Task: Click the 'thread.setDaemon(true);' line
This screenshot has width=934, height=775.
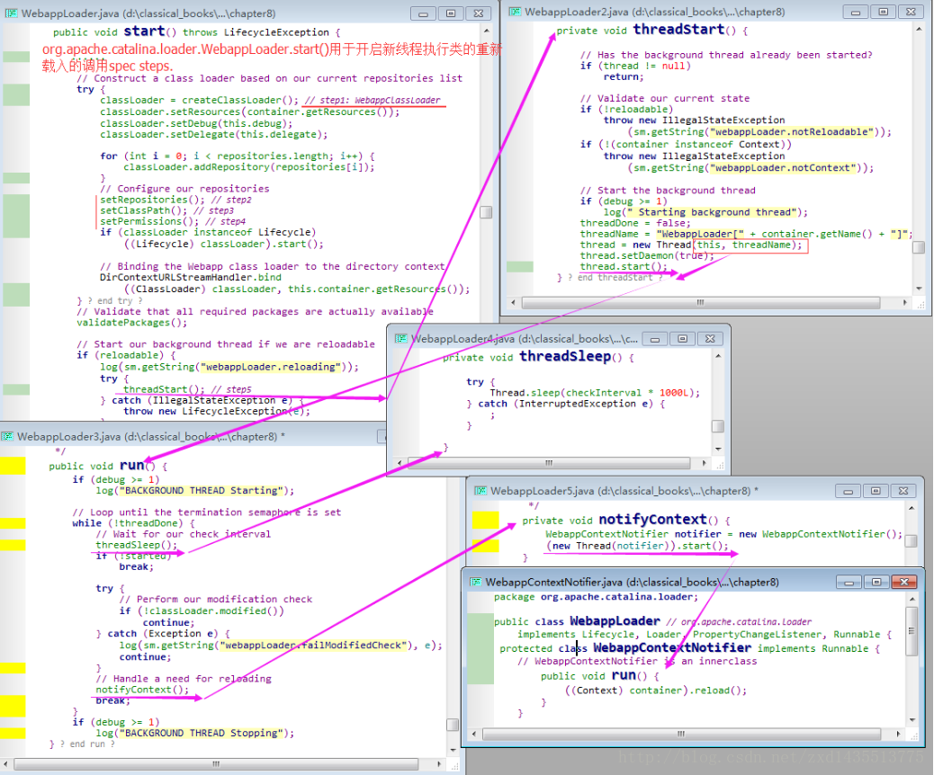Action: coord(647,255)
